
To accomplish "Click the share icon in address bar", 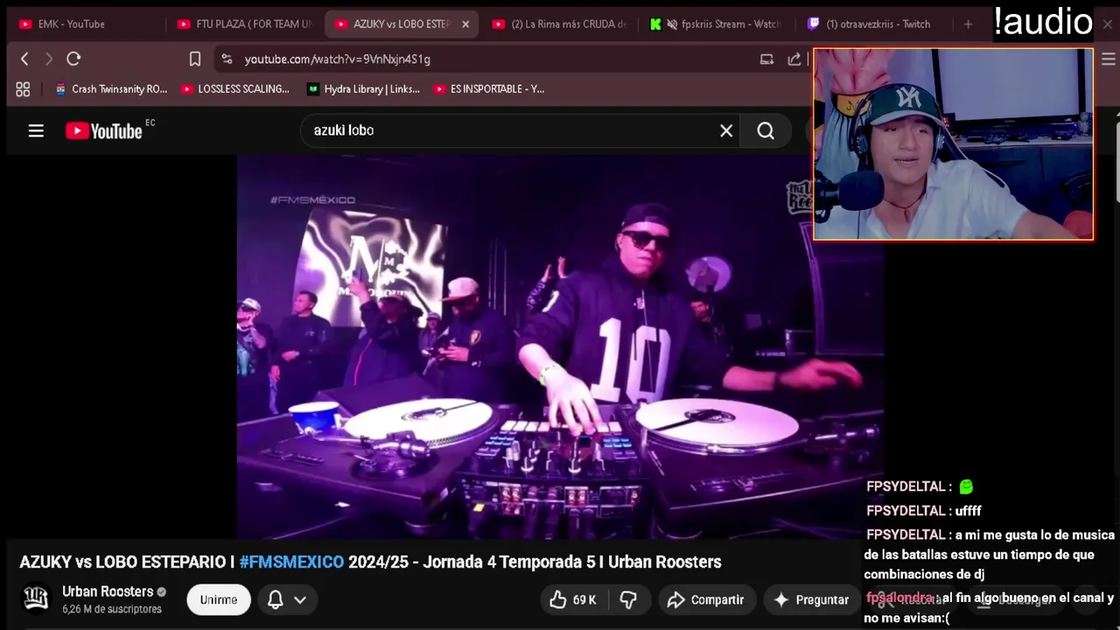I will (794, 59).
